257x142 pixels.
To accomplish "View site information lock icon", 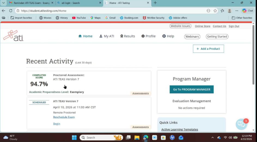I will coord(18,11).
